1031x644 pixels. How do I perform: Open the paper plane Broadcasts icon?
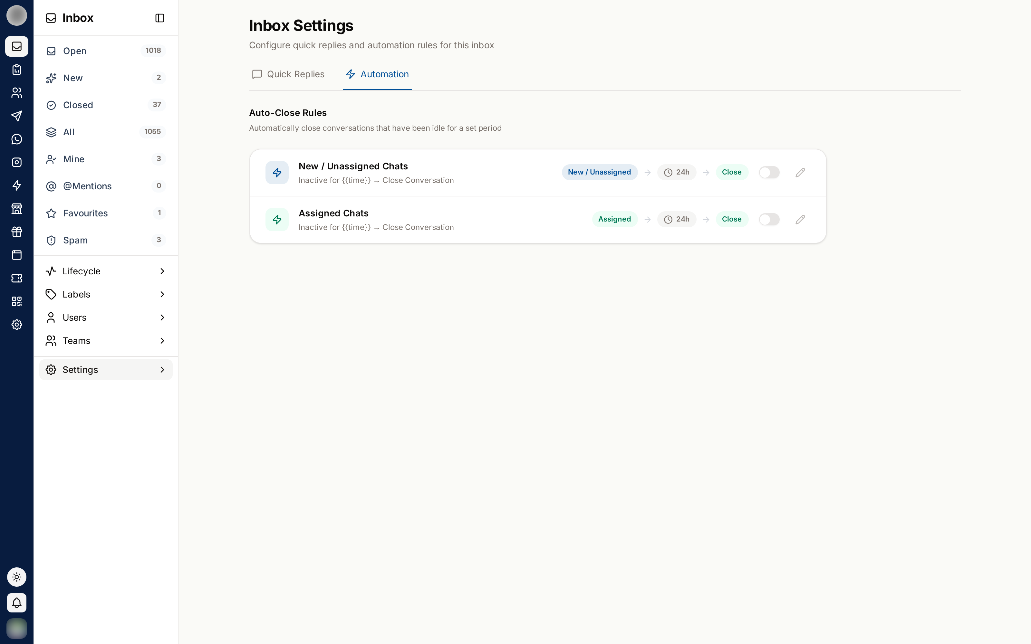click(17, 116)
